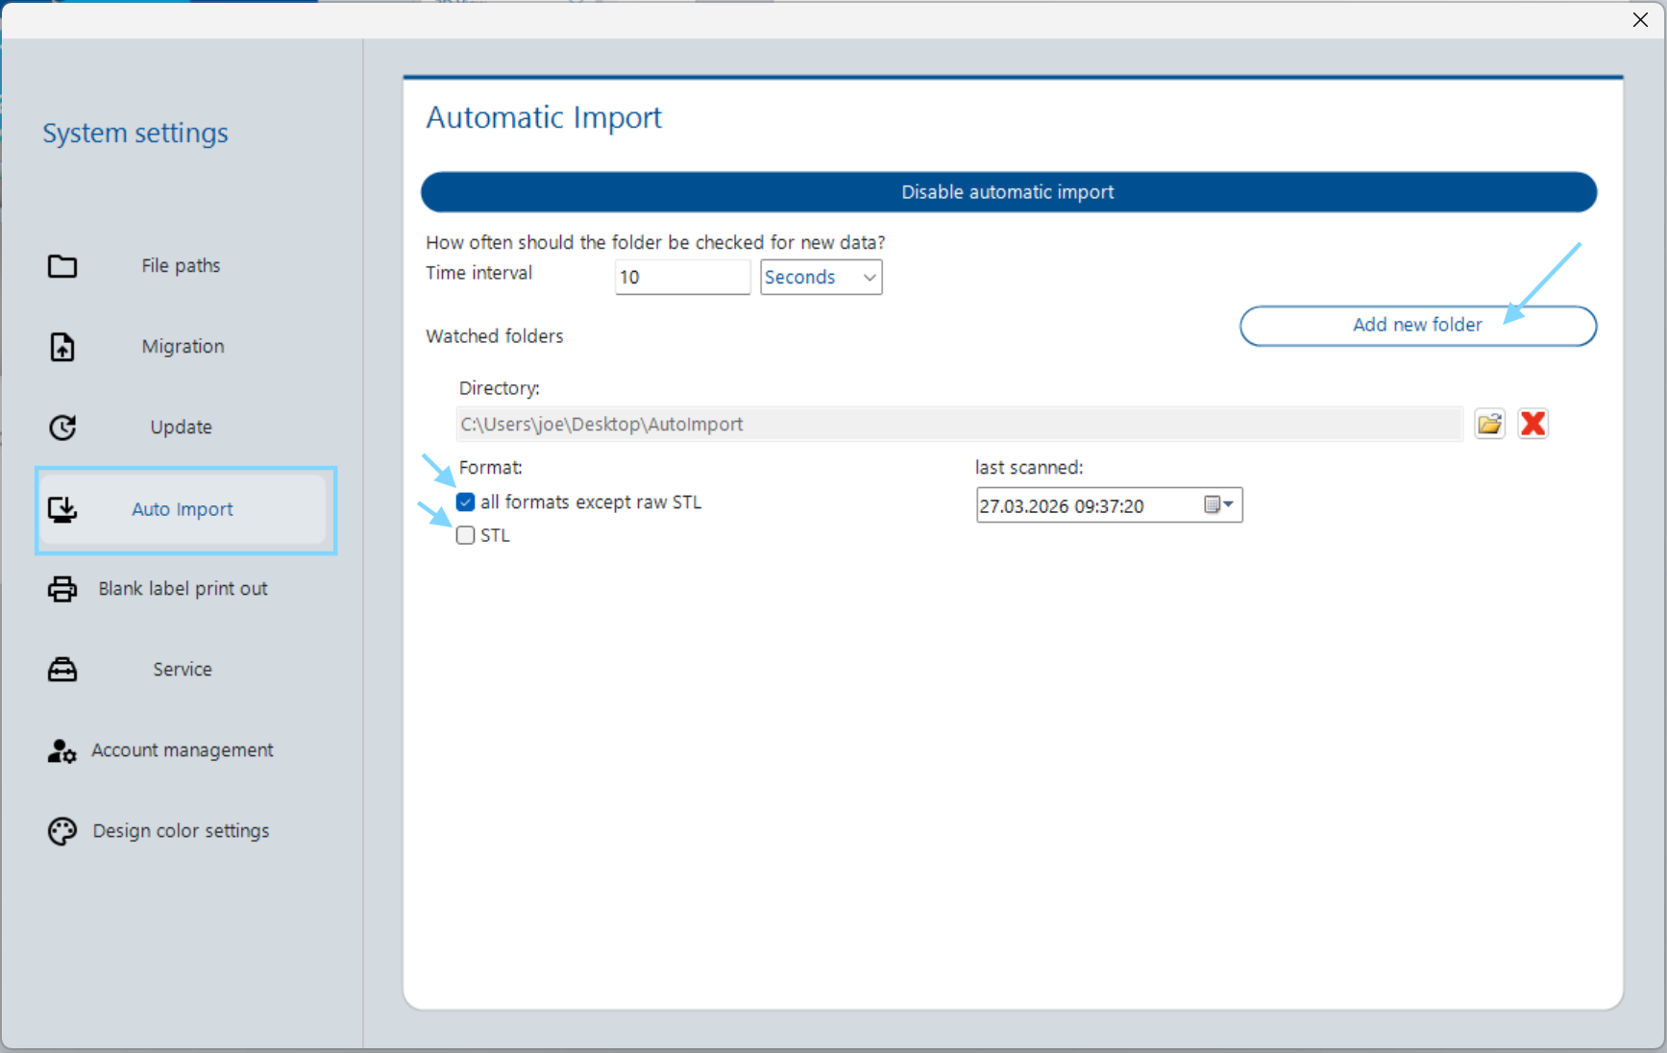
Task: Open Design color settings palette icon
Action: pos(61,831)
